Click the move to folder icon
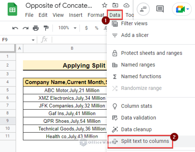 point(115,5)
